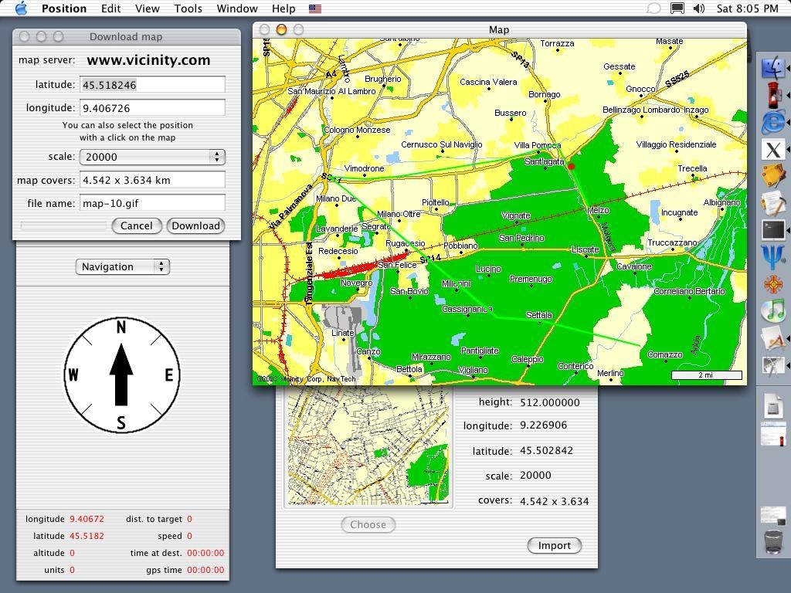Image resolution: width=791 pixels, height=593 pixels.
Task: Click the red latitude value 45.5182
Action: pos(87,536)
